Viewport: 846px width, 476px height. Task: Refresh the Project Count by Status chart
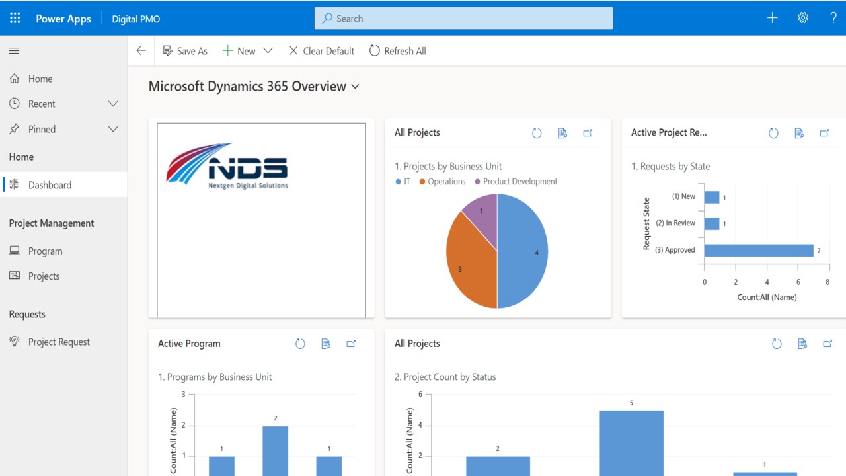[x=777, y=344]
